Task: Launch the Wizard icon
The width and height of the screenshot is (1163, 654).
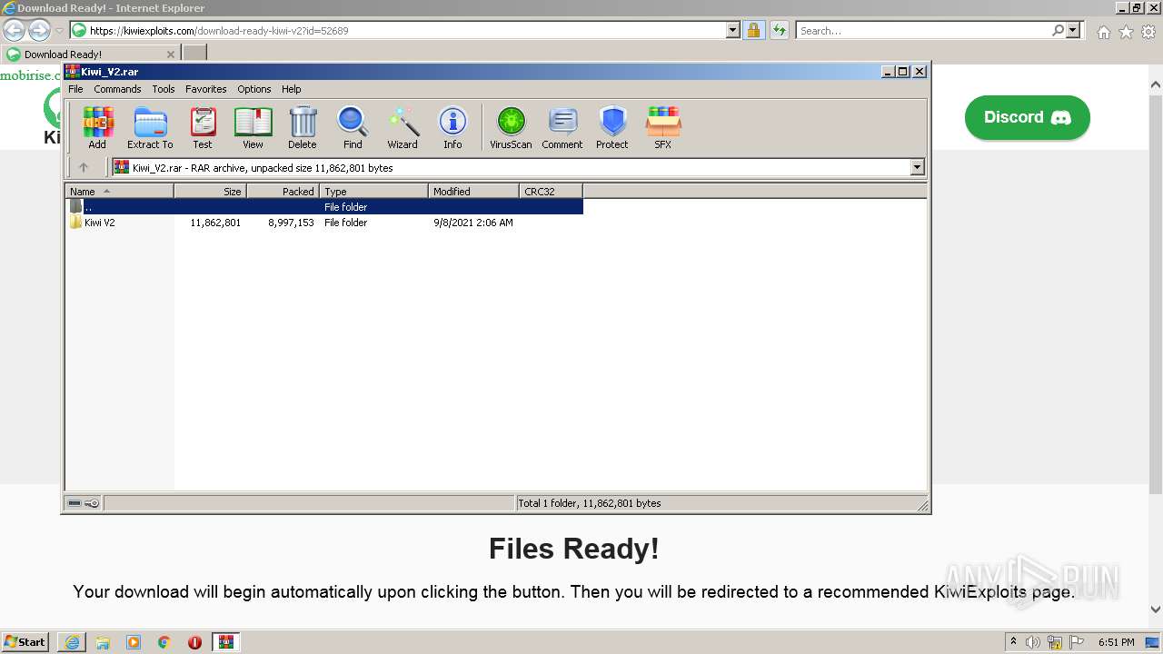Action: point(403,128)
